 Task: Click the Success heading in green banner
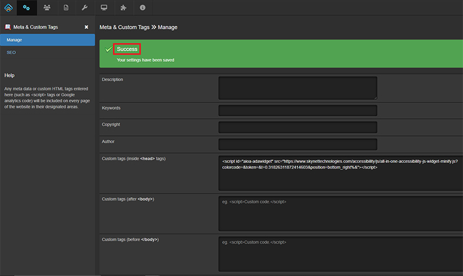pyautogui.click(x=127, y=49)
